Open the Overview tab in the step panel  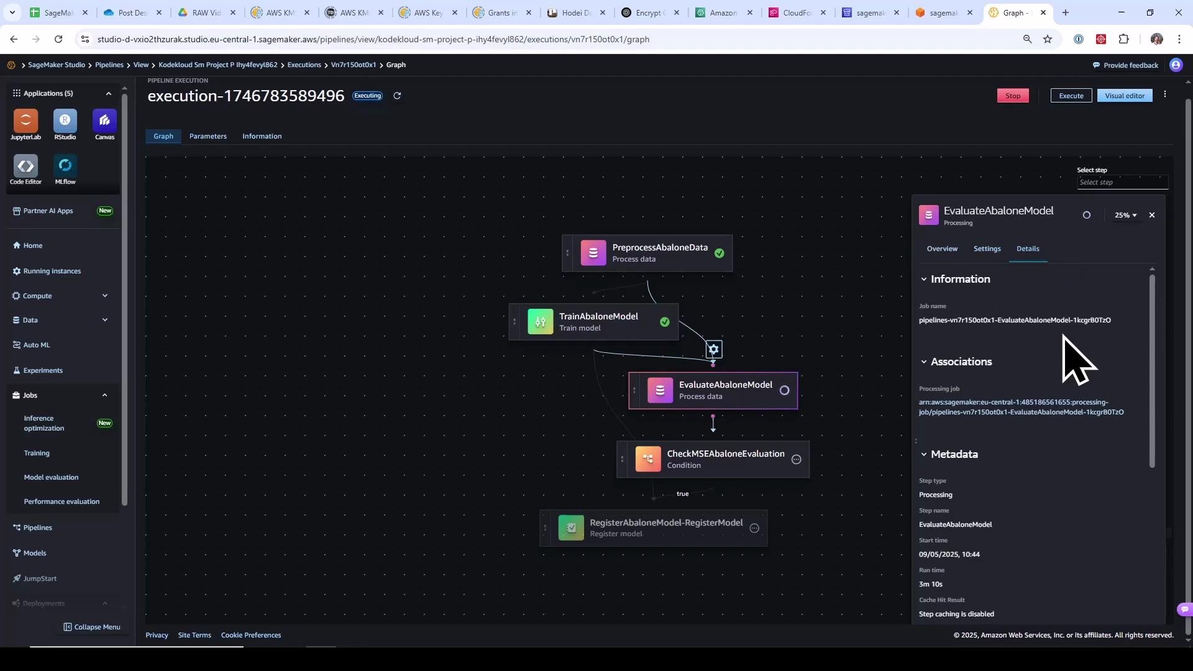[x=942, y=249]
